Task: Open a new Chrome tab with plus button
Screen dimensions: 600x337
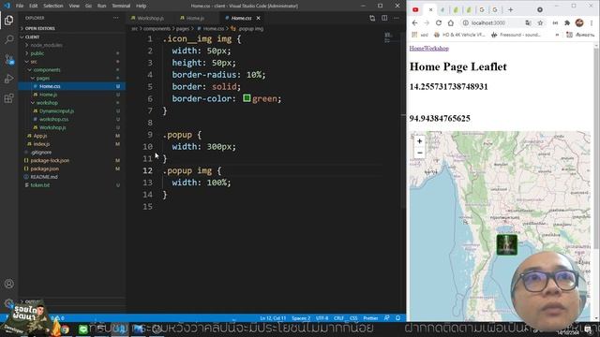Action: point(510,9)
